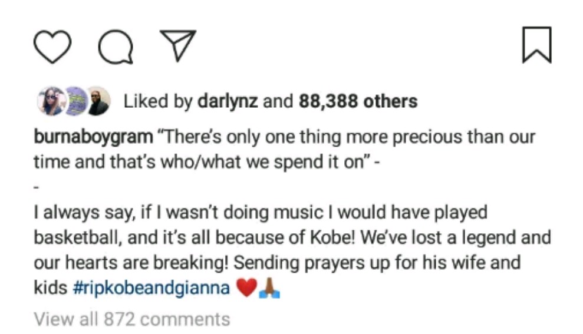This screenshot has width=583, height=334.
Task: Click View all 872 comments
Action: pyautogui.click(x=132, y=319)
